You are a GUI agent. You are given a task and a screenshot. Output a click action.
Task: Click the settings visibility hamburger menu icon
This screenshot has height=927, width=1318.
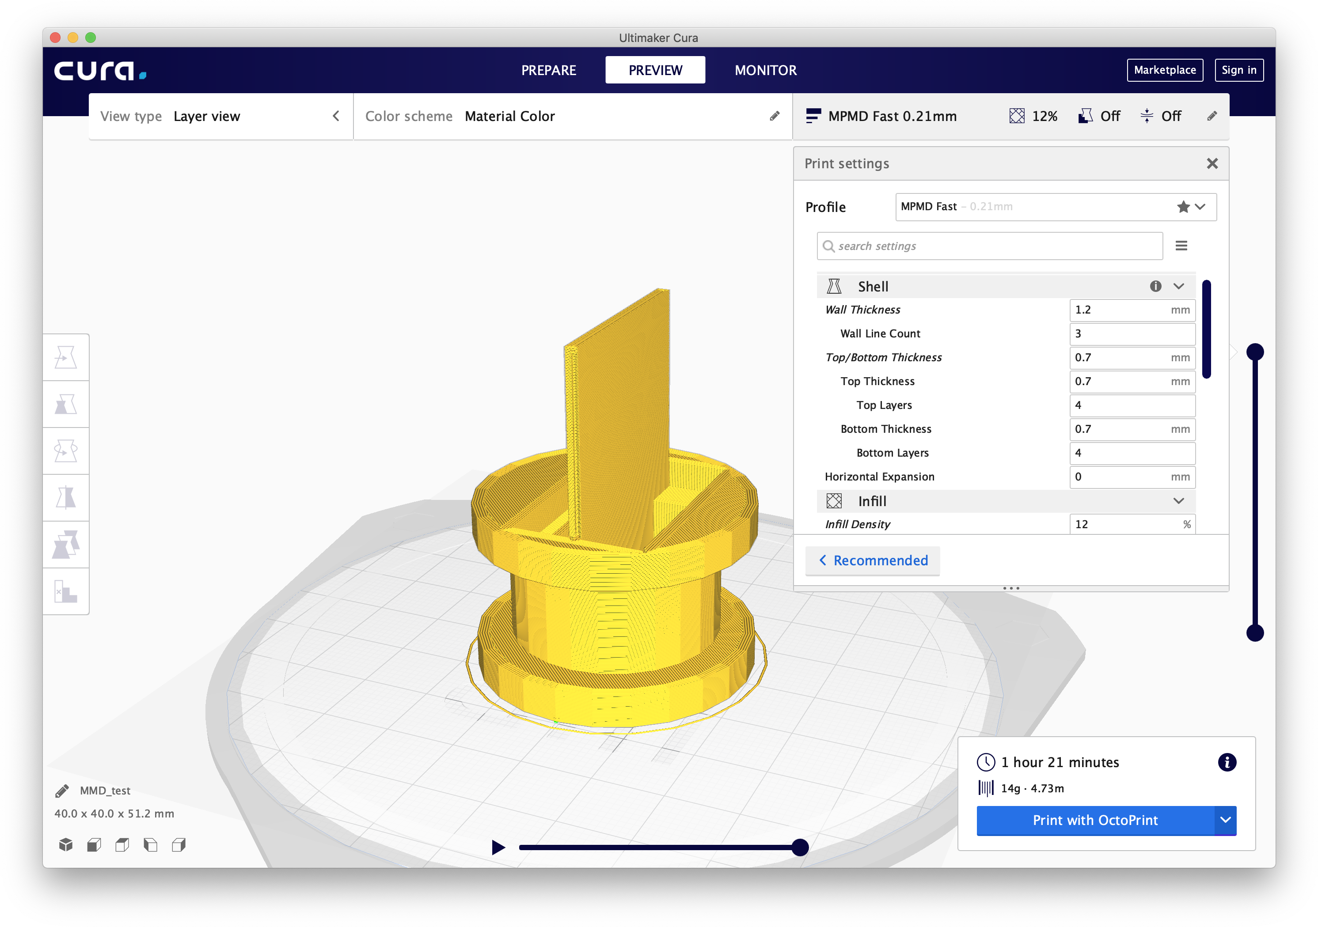[x=1181, y=246]
